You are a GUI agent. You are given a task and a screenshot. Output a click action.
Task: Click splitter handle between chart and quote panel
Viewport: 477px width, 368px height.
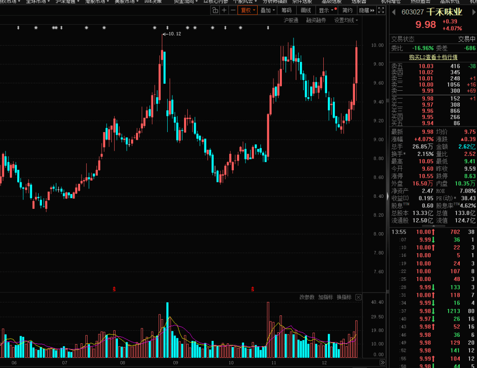pyautogui.click(x=388, y=196)
